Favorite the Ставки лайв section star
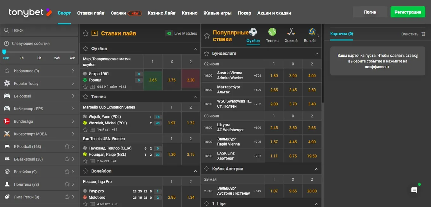The height and width of the screenshot is (207, 431). click(85, 33)
